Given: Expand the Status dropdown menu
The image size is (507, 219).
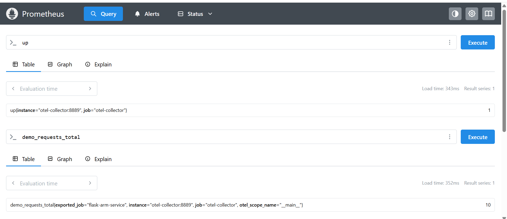Looking at the screenshot, I should click(x=195, y=14).
